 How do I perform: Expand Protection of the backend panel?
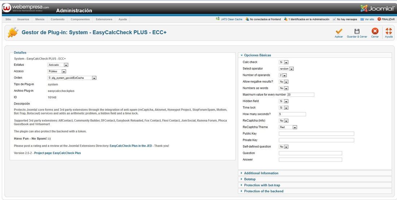click(x=315, y=191)
